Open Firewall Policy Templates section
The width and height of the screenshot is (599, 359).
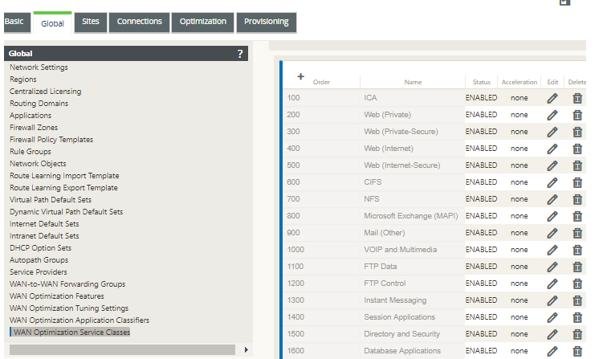point(51,140)
